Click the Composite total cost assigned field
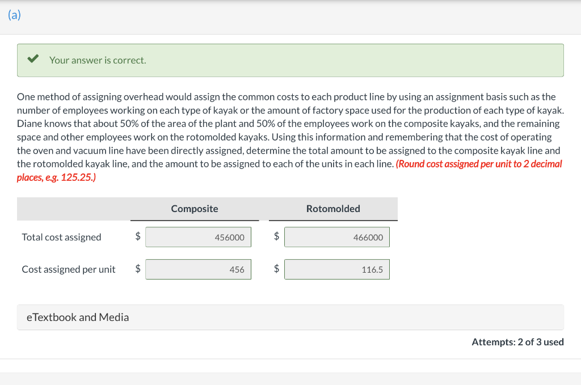This screenshot has height=385, width=581. tap(198, 237)
